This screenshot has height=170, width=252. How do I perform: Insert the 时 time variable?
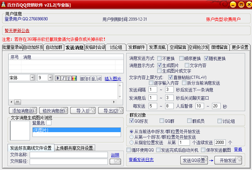(x=88, y=78)
